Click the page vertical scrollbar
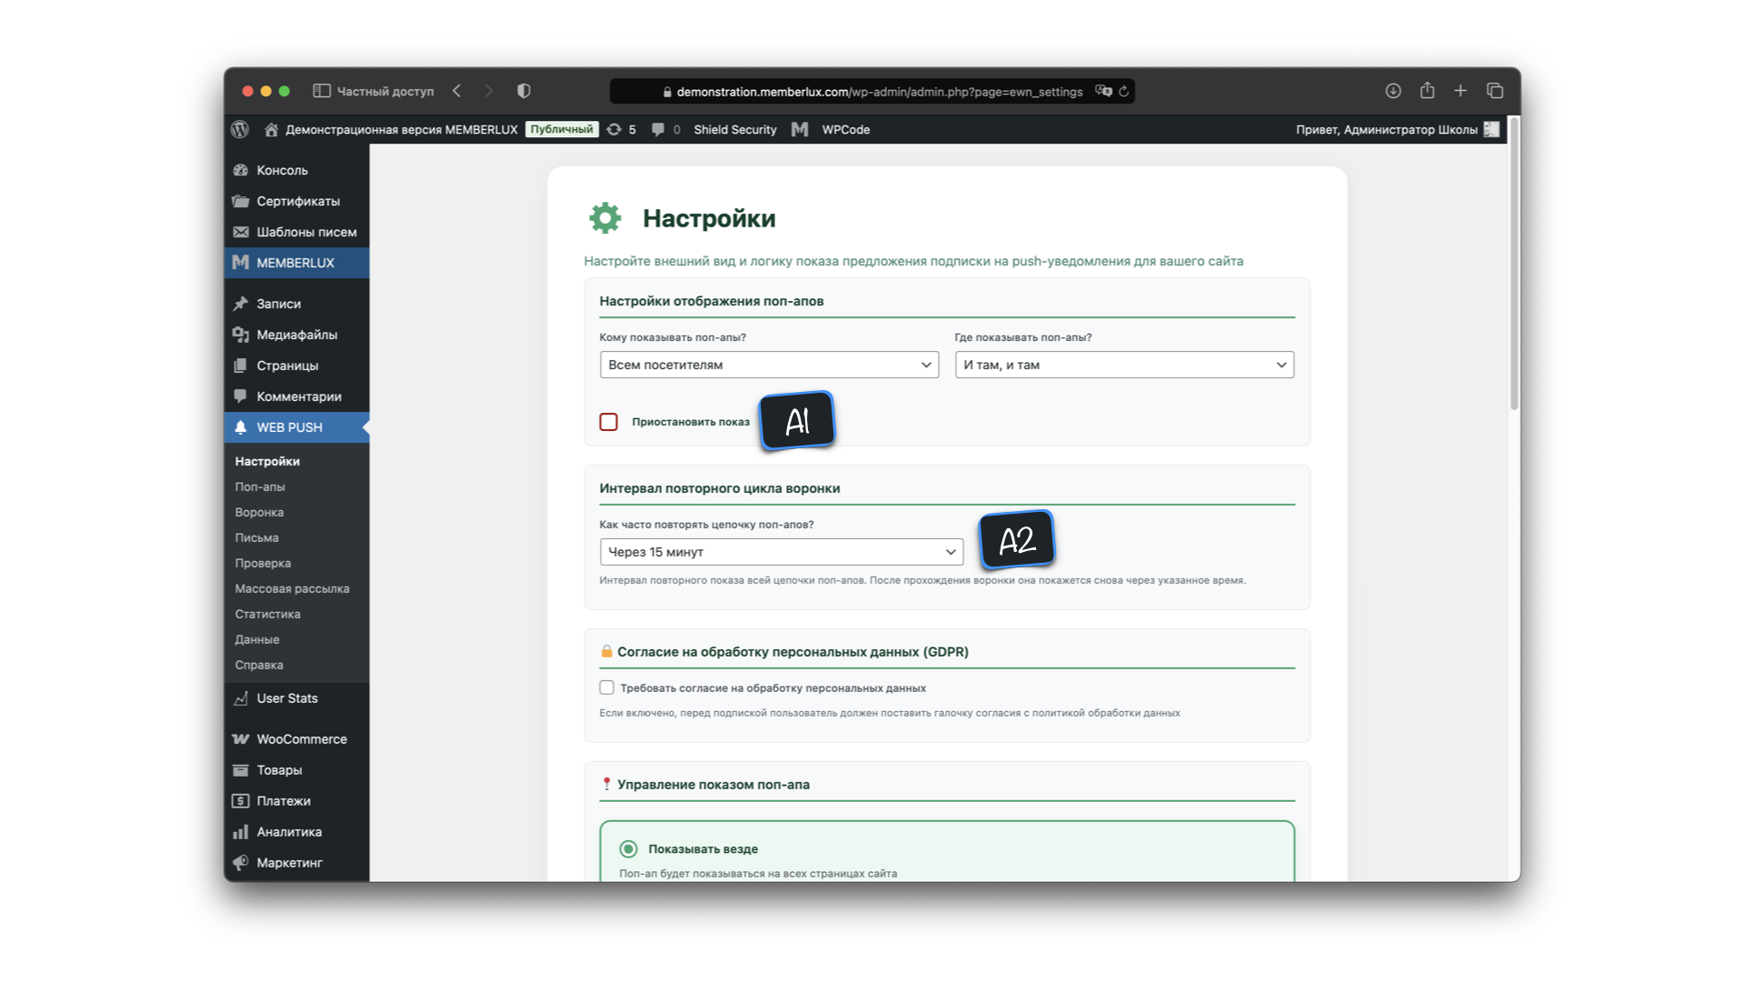Image resolution: width=1745 pixels, height=982 pixels. (1514, 264)
